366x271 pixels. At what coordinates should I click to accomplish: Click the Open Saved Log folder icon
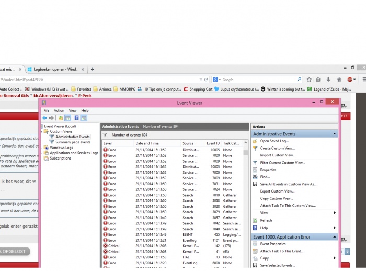[255, 141]
